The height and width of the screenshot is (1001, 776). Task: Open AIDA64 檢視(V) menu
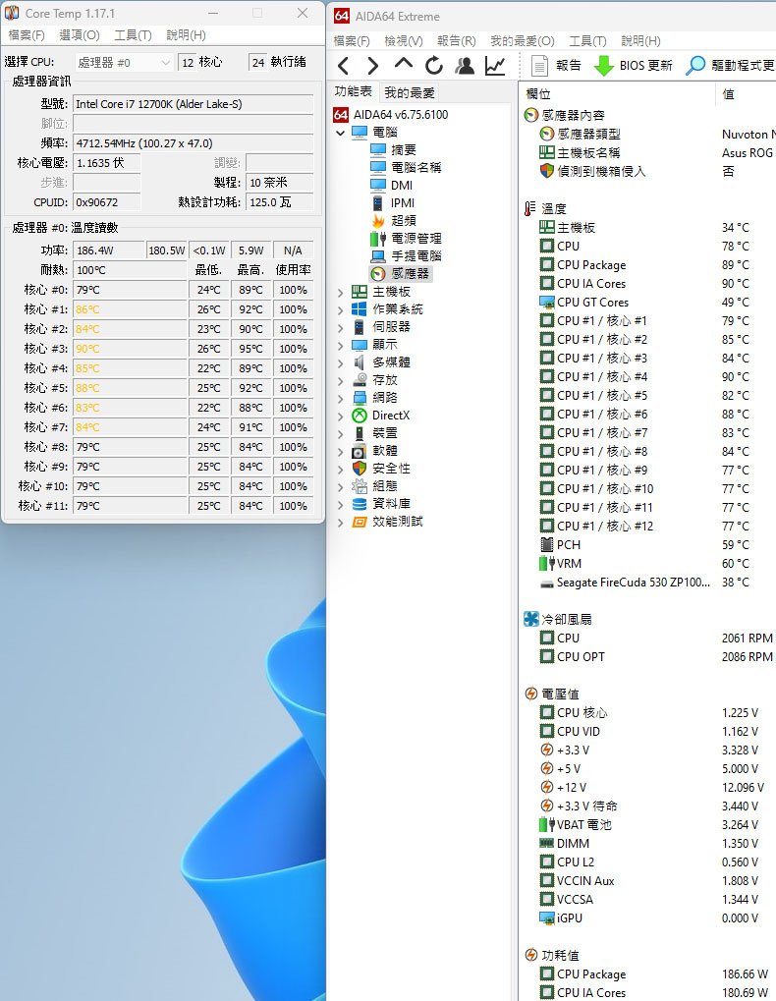(x=404, y=41)
